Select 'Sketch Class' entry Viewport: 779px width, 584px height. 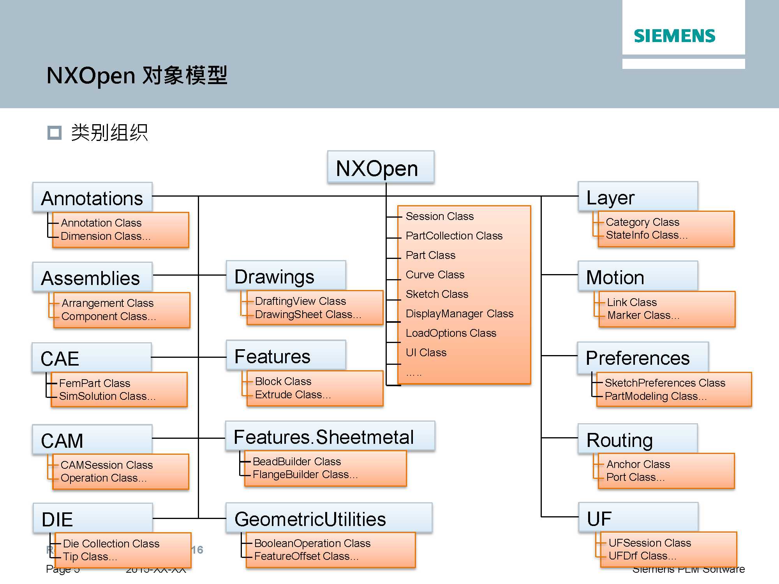[x=437, y=294]
